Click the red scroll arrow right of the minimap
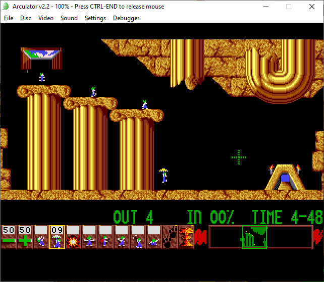Viewport: 324px width, 282px height. coord(318,237)
